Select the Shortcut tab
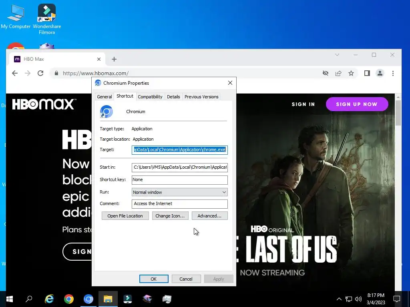Screen dimensions: 410x307 click(x=125, y=96)
